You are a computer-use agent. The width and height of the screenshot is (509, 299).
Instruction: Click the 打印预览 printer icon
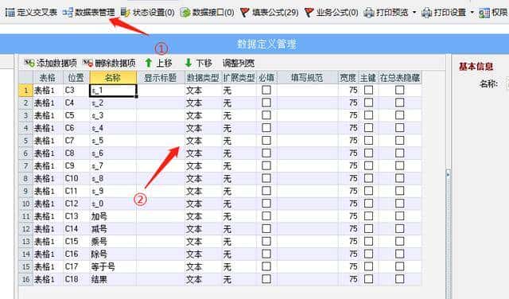(369, 13)
